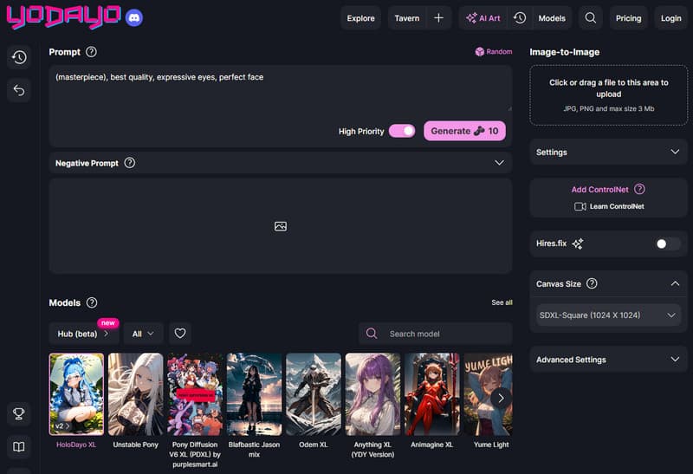693x474 pixels.
Task: Click the help icon beside Prompt
Action: click(92, 52)
